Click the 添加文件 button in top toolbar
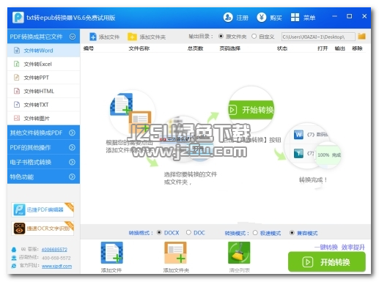This screenshot has height=282, width=379. coord(104,37)
